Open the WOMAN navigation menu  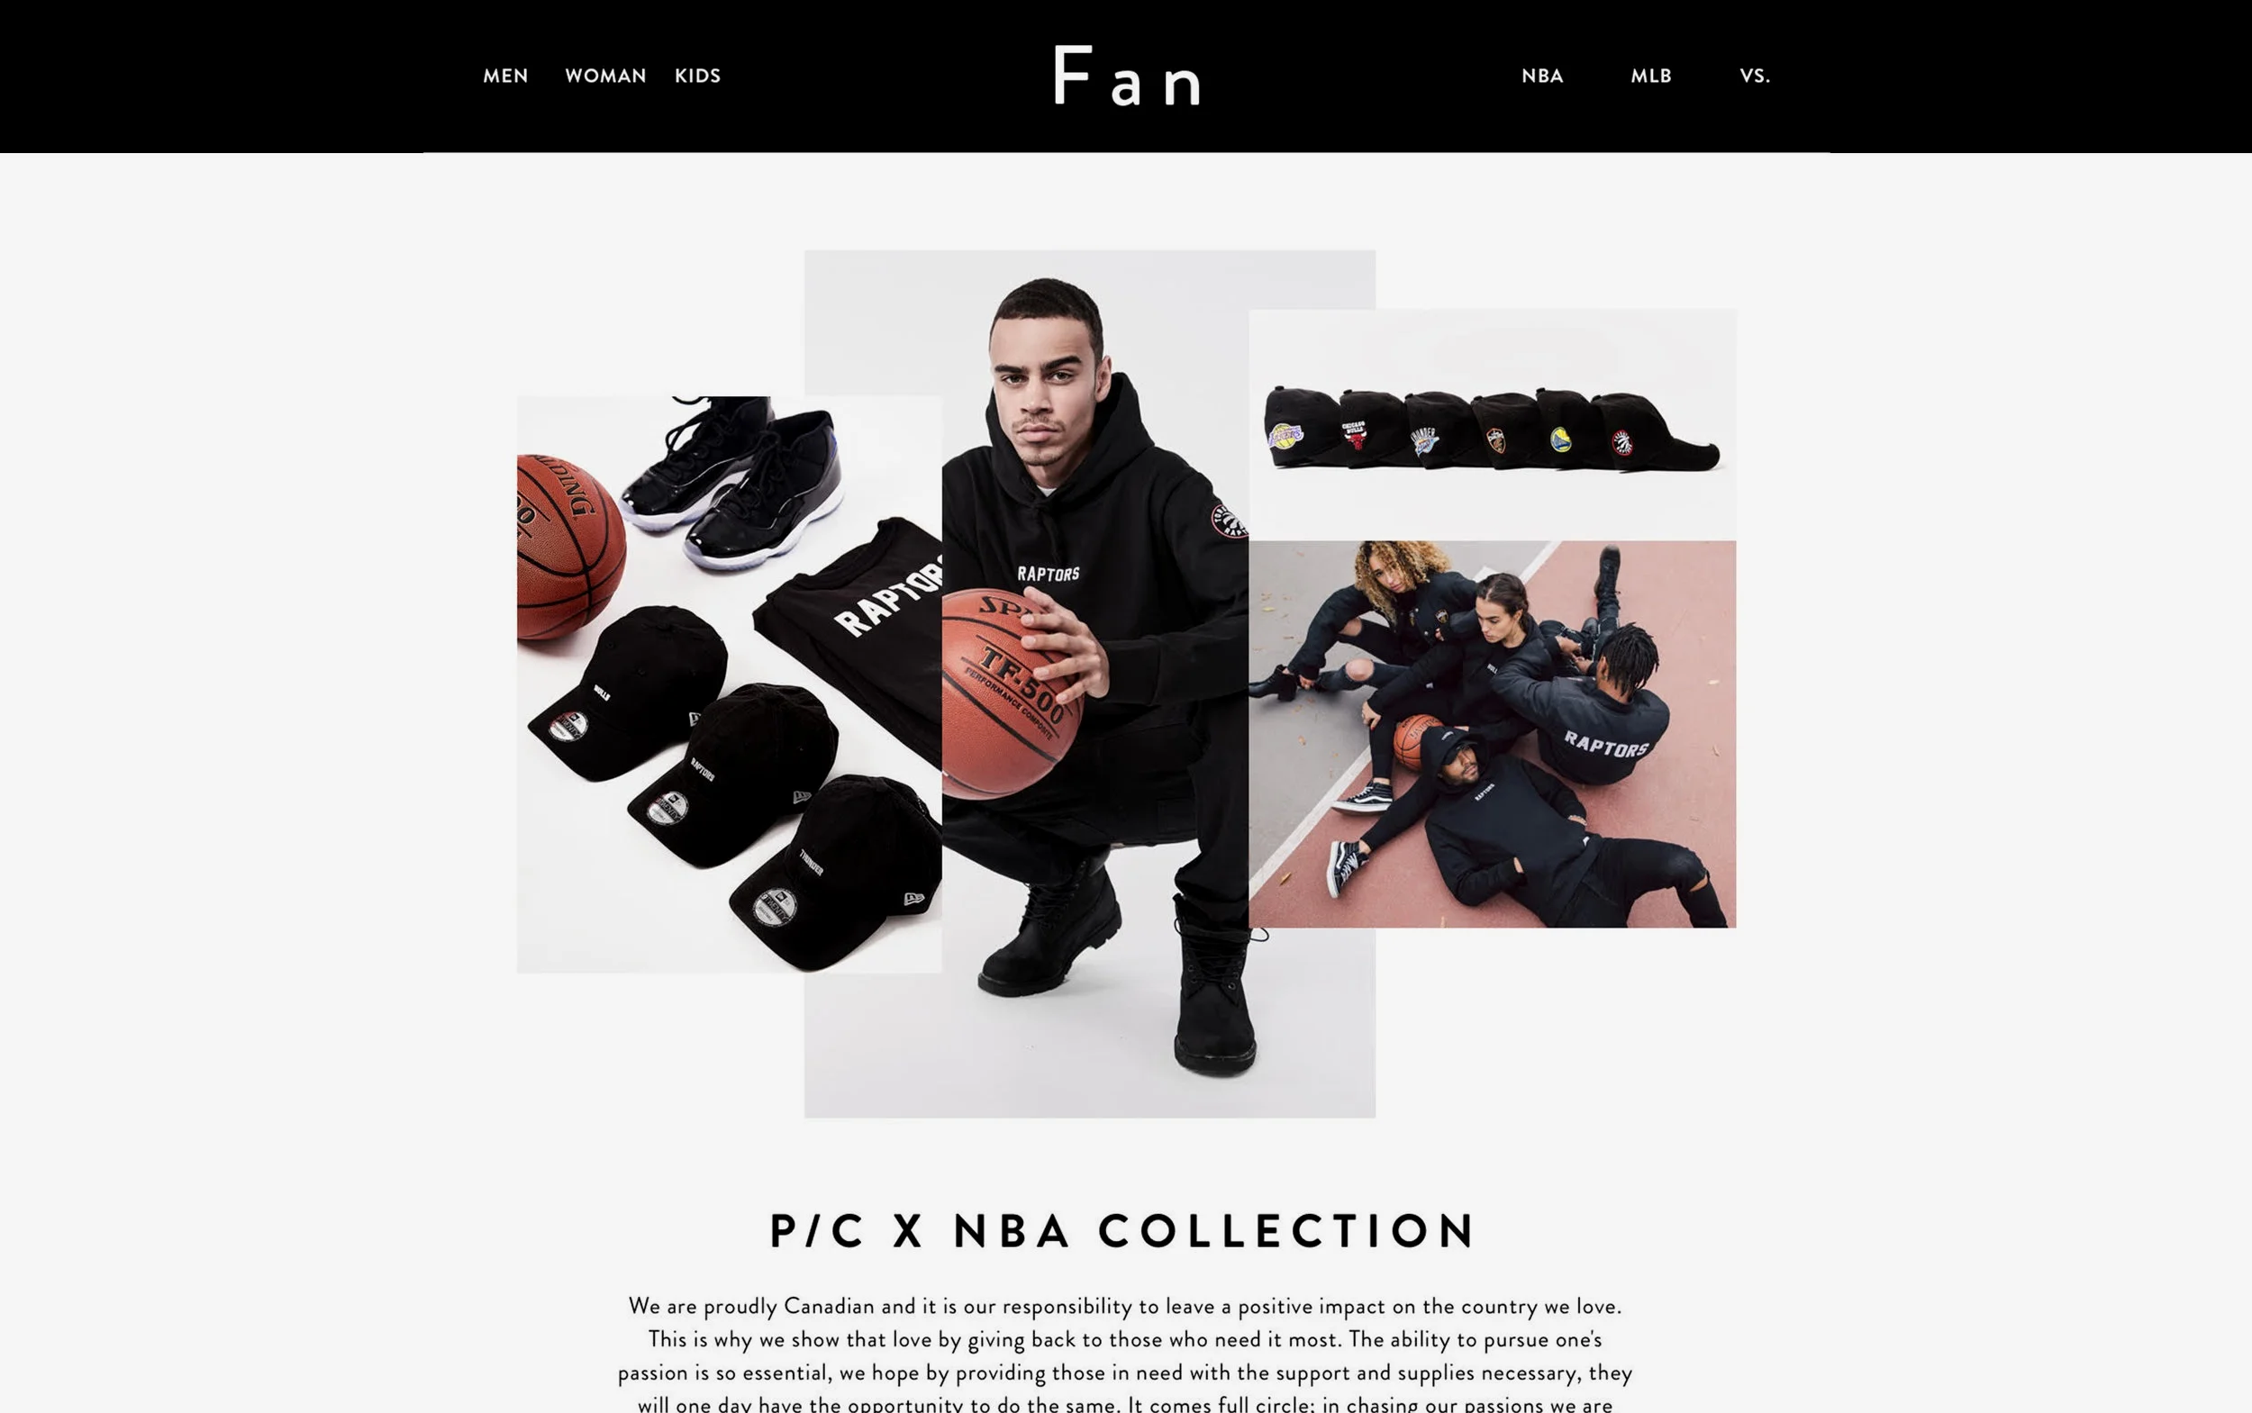(604, 76)
